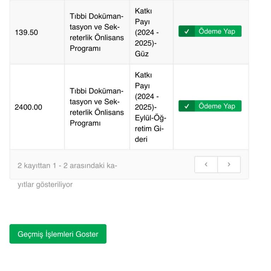This screenshot has width=271, height=271.
Task: Click the "Katkı Payı" text in the 139.50 row
Action: [143, 16]
